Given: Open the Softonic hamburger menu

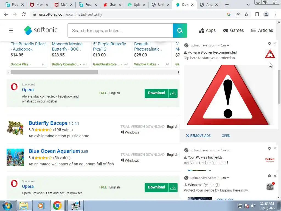Looking at the screenshot, I should 11,30.
